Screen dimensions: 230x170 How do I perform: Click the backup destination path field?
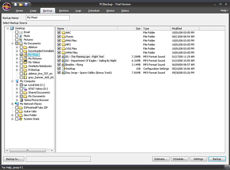(58, 159)
